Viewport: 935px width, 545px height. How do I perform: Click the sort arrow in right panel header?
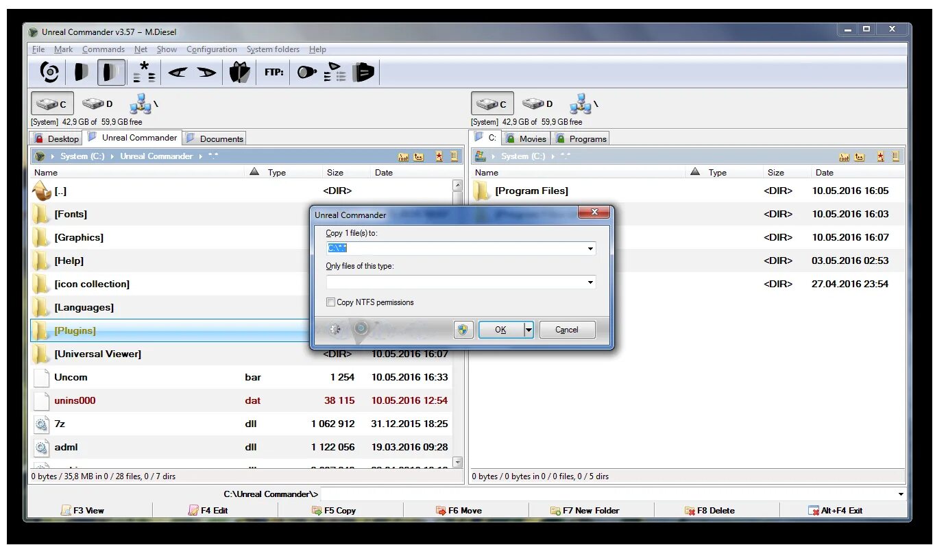pyautogui.click(x=695, y=171)
